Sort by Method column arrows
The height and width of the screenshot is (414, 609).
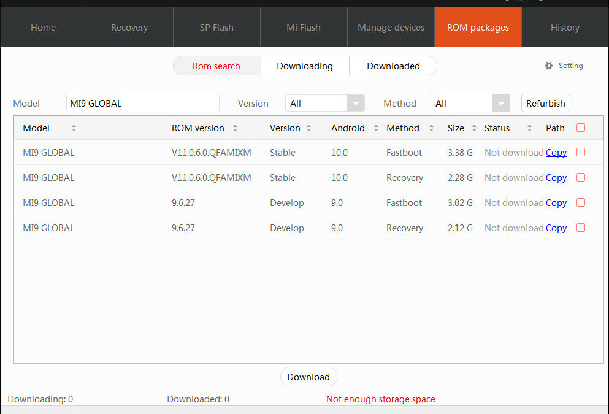tap(431, 128)
